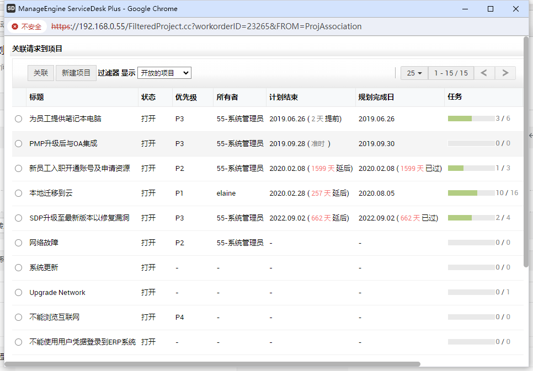Click the insecure connection warning icon
Screen dimensions: 533x371
pyautogui.click(x=15, y=26)
